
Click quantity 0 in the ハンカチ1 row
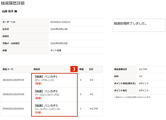tap(81, 80)
